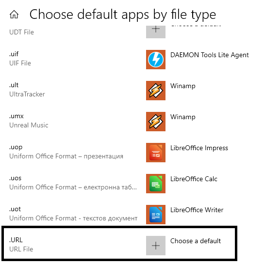Click Winamp label for the .ult extension
Screen dimensions: 264x264
click(182, 86)
